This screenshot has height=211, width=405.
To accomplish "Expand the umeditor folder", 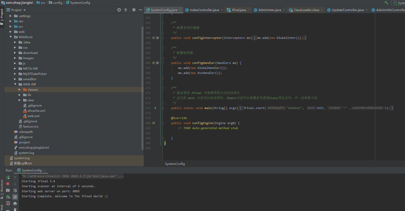I will click(15, 79).
